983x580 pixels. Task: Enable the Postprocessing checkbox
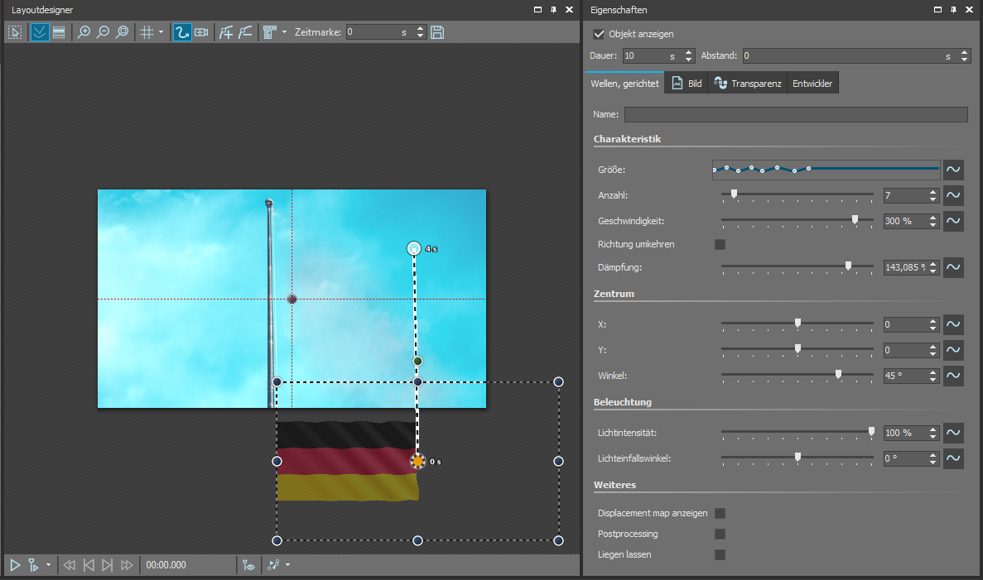click(720, 534)
